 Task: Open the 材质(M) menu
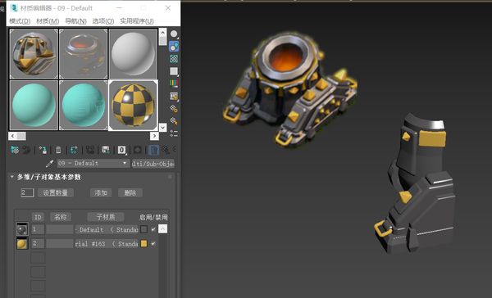[48, 21]
